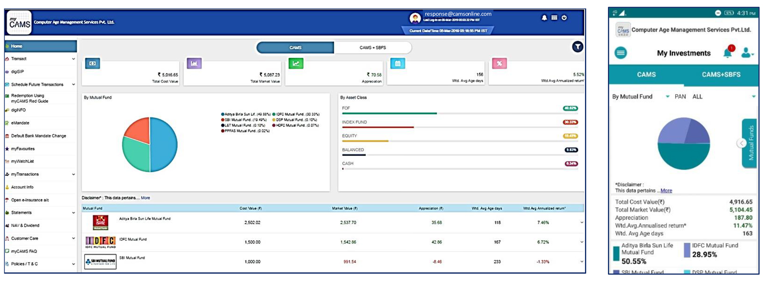Screen dimensions: 763x297
Task: Open the mobile hamburger menu
Action: 620,53
